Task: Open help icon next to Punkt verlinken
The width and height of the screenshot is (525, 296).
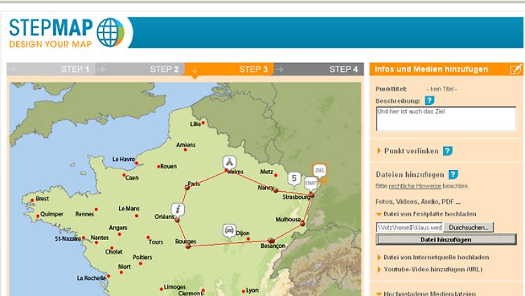Action: point(447,150)
